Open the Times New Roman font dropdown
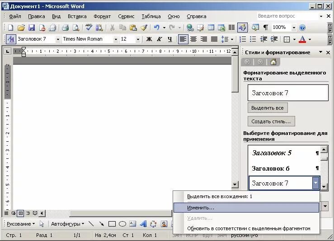Screen dimensions: 334x241 click(115, 39)
